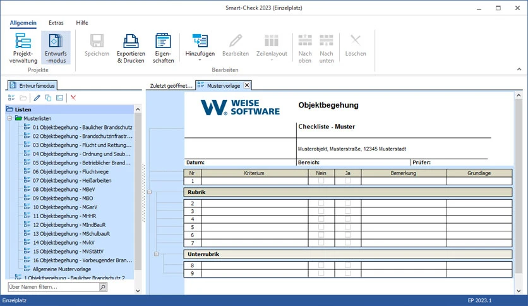
Task: Select 01 Objektbegehung - Baulicher Brandschutz
Action: 83,127
